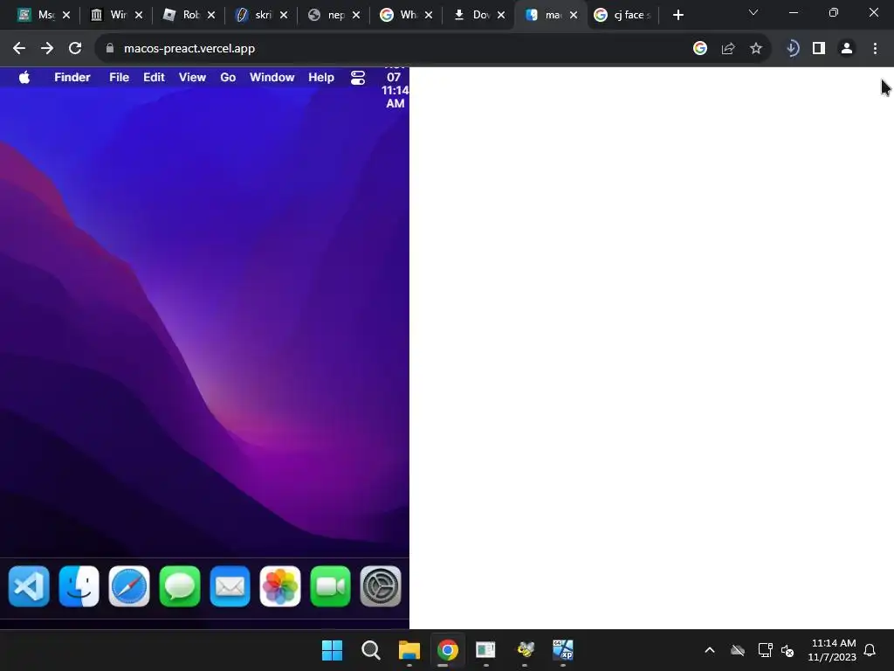Open notifications bell in taskbar

(x=870, y=650)
